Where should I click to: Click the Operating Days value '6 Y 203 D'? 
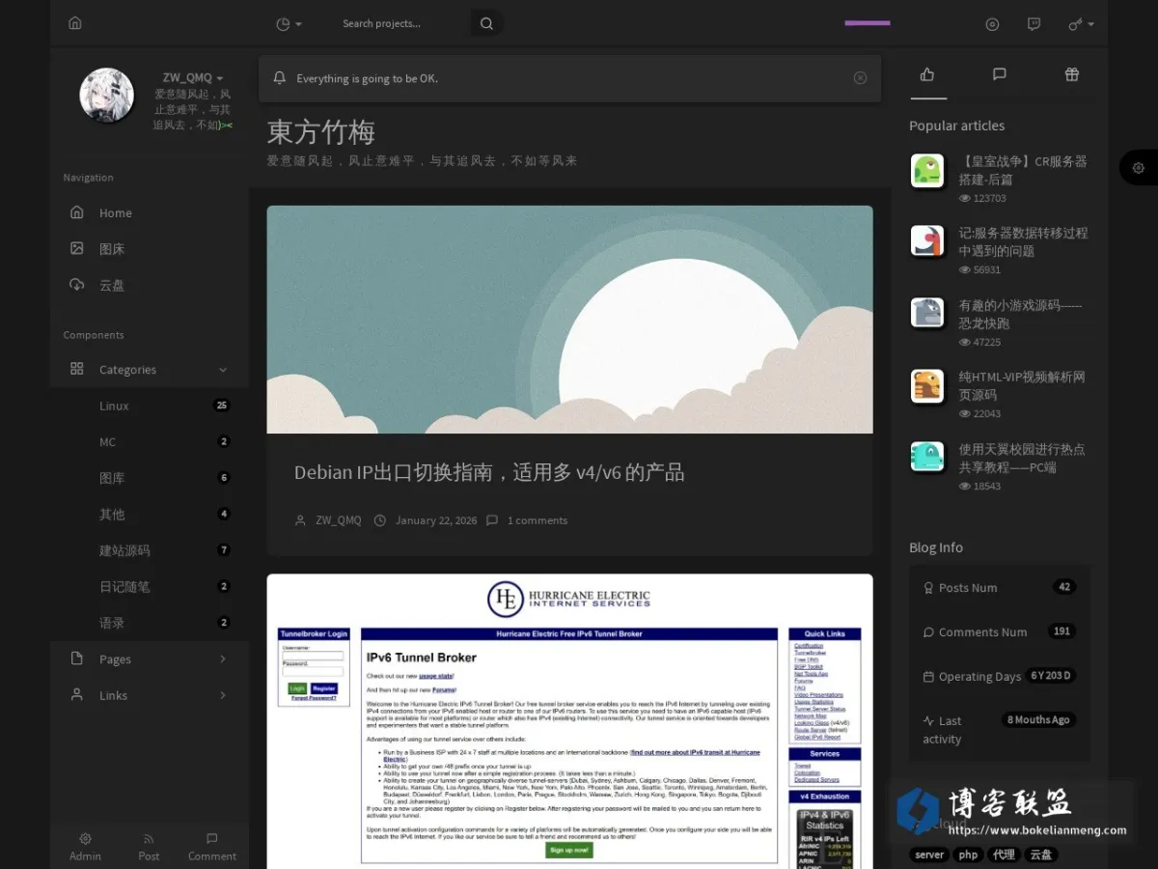pos(1051,675)
